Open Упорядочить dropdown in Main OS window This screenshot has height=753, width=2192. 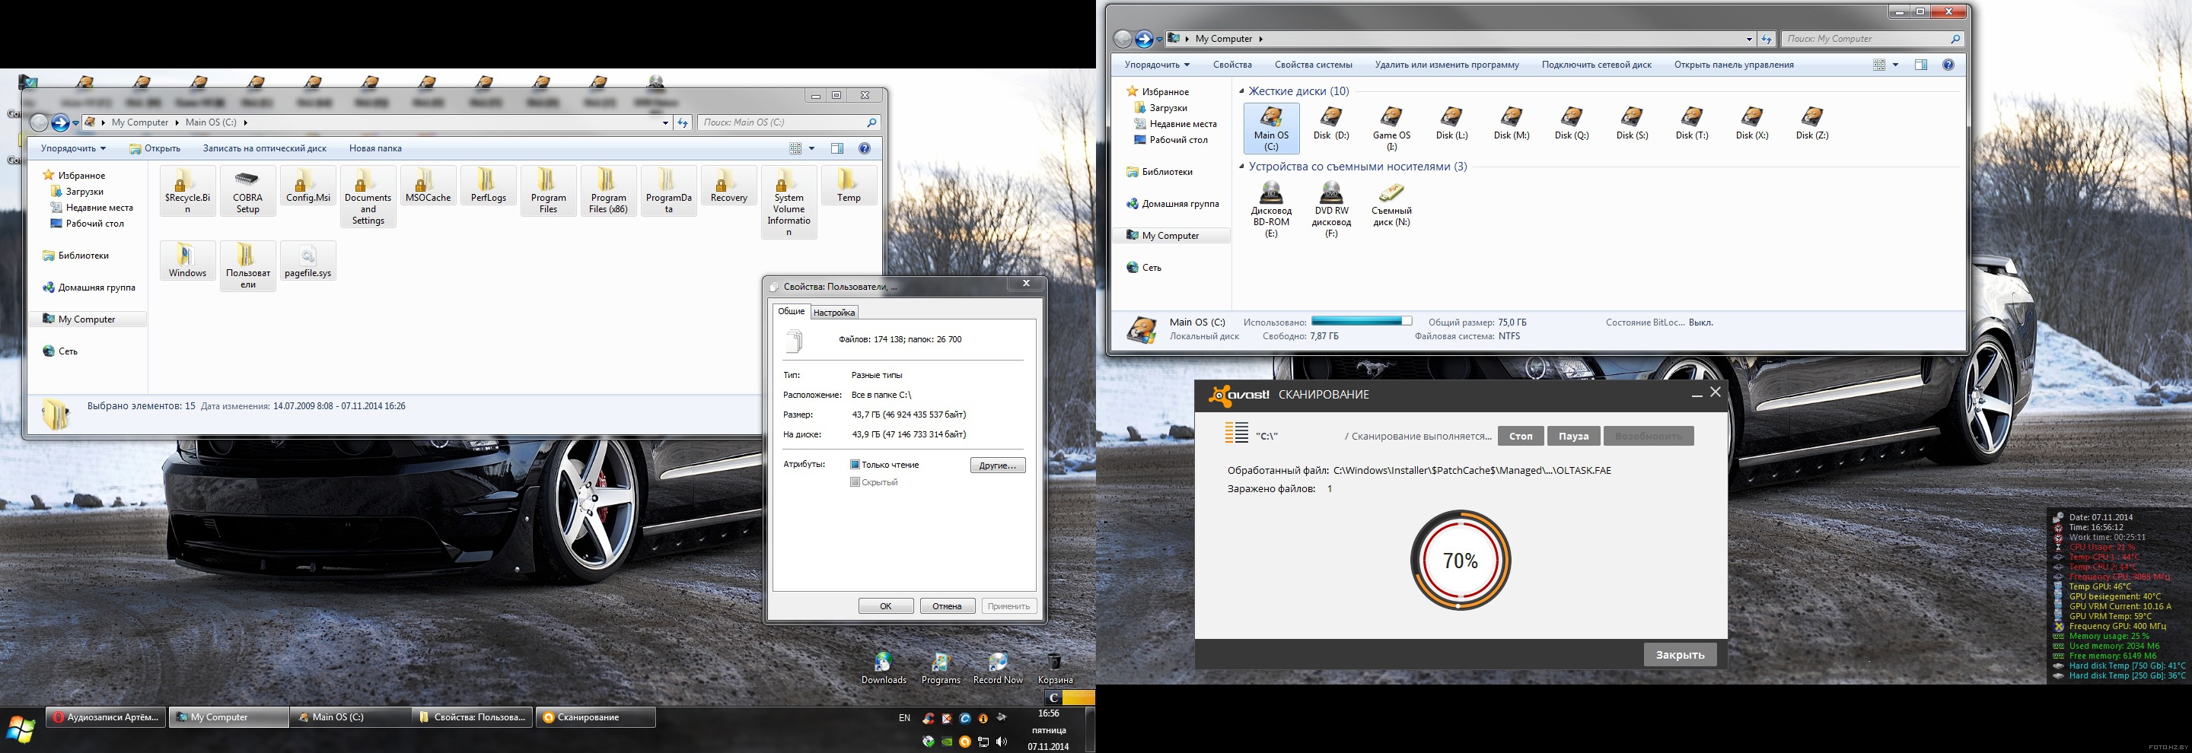(73, 148)
